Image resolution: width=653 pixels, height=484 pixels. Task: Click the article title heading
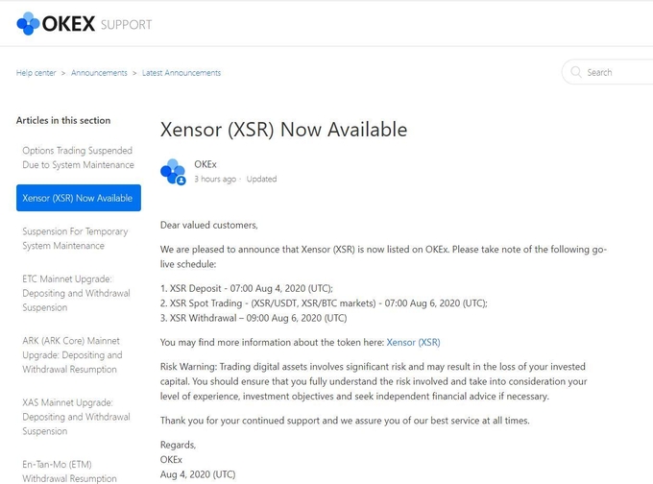[x=283, y=130]
